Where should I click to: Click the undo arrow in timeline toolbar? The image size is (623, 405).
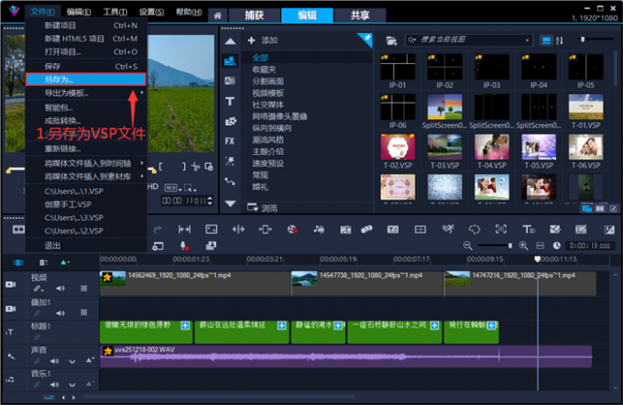[x=158, y=229]
